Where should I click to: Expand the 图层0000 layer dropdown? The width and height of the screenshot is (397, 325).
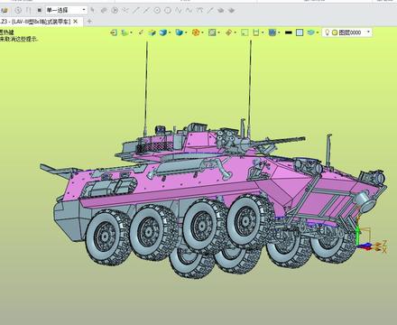coord(369,32)
